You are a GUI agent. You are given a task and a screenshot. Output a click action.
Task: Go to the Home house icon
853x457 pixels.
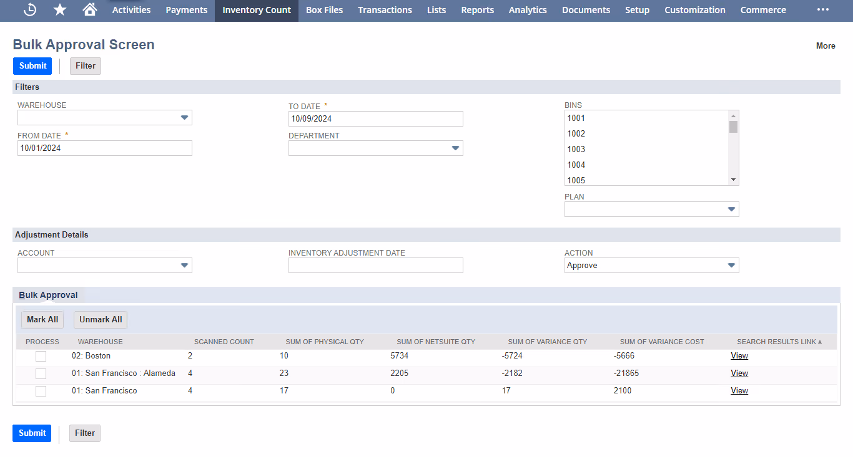click(90, 10)
